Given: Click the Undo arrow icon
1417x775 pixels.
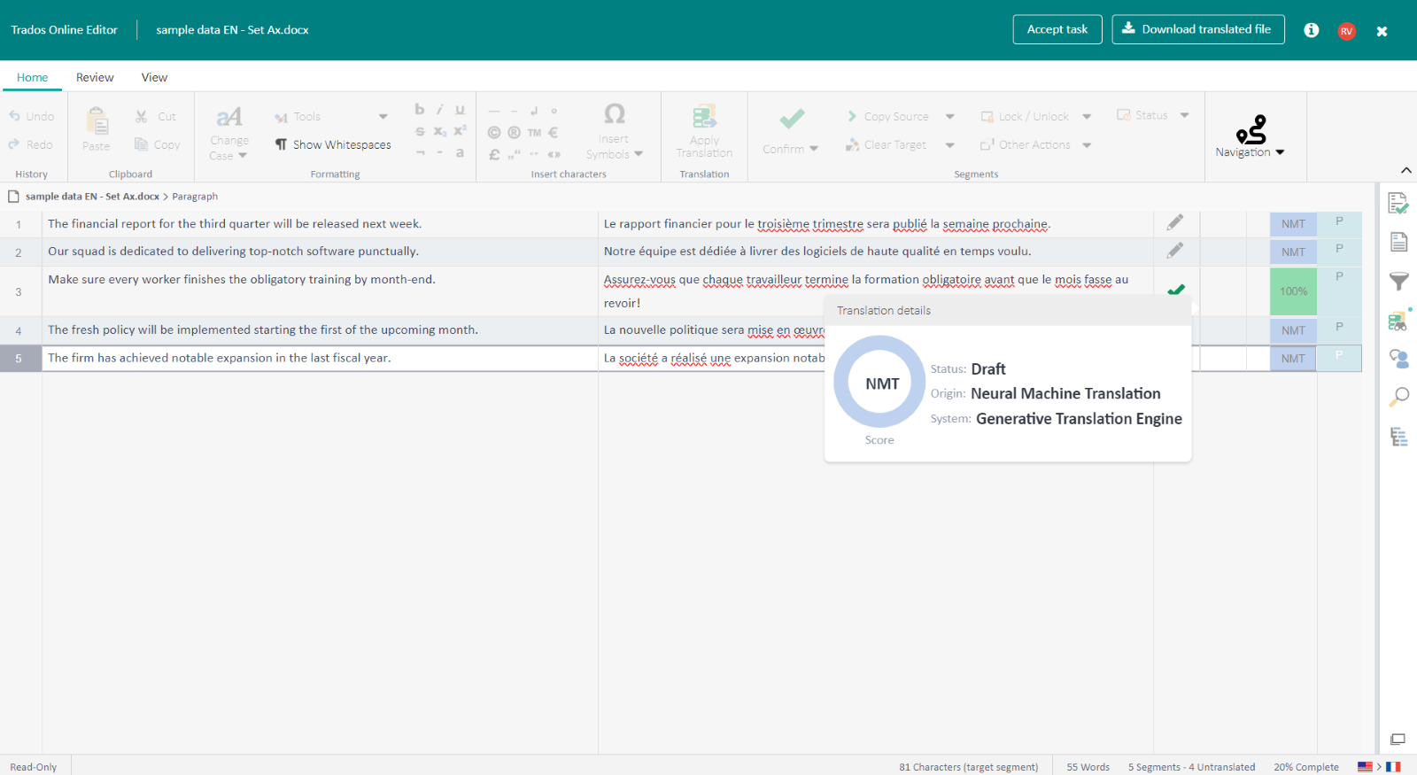Looking at the screenshot, I should (x=14, y=116).
